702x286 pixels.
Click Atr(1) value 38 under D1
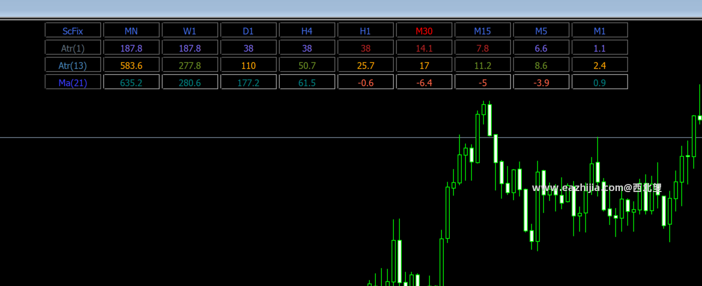(249, 47)
